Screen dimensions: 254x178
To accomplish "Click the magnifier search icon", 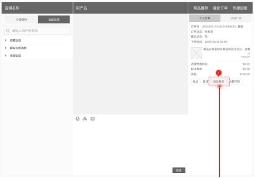I will (x=8, y=31).
